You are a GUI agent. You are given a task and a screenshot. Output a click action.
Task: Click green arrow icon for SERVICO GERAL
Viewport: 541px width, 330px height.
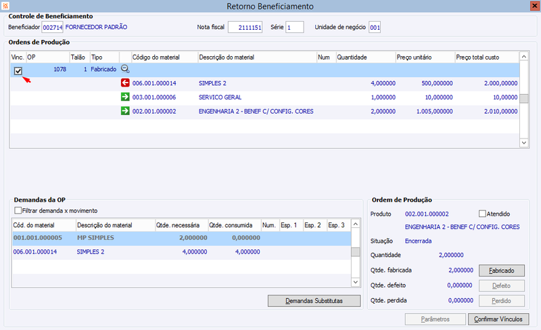coord(125,97)
